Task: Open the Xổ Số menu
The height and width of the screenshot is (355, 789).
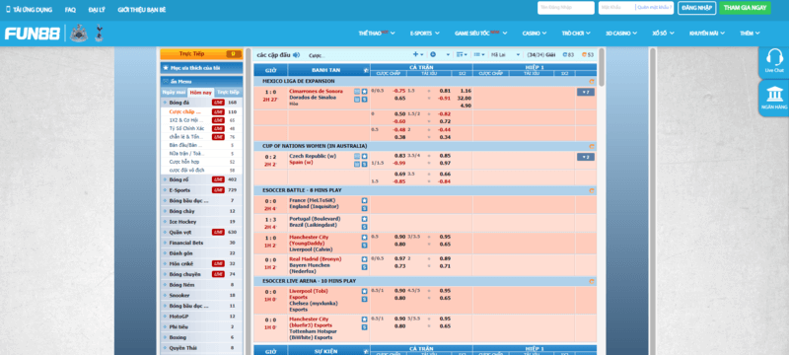Action: point(663,34)
